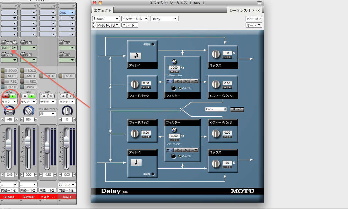348x209 pixels.
Task: Open the 1/4-1/8 No FB preset dropdown
Action: coord(108,25)
